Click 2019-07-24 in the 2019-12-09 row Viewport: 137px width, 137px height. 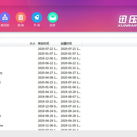[x=70, y=107]
